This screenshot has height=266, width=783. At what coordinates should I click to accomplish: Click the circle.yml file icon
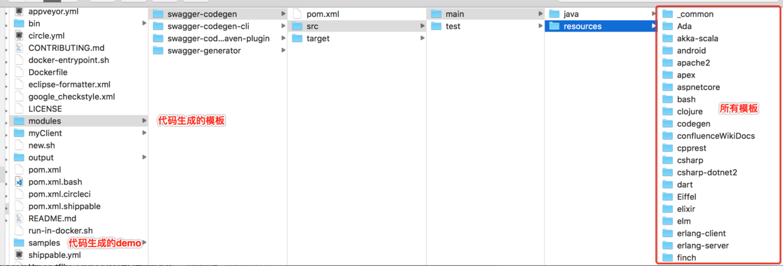click(19, 36)
